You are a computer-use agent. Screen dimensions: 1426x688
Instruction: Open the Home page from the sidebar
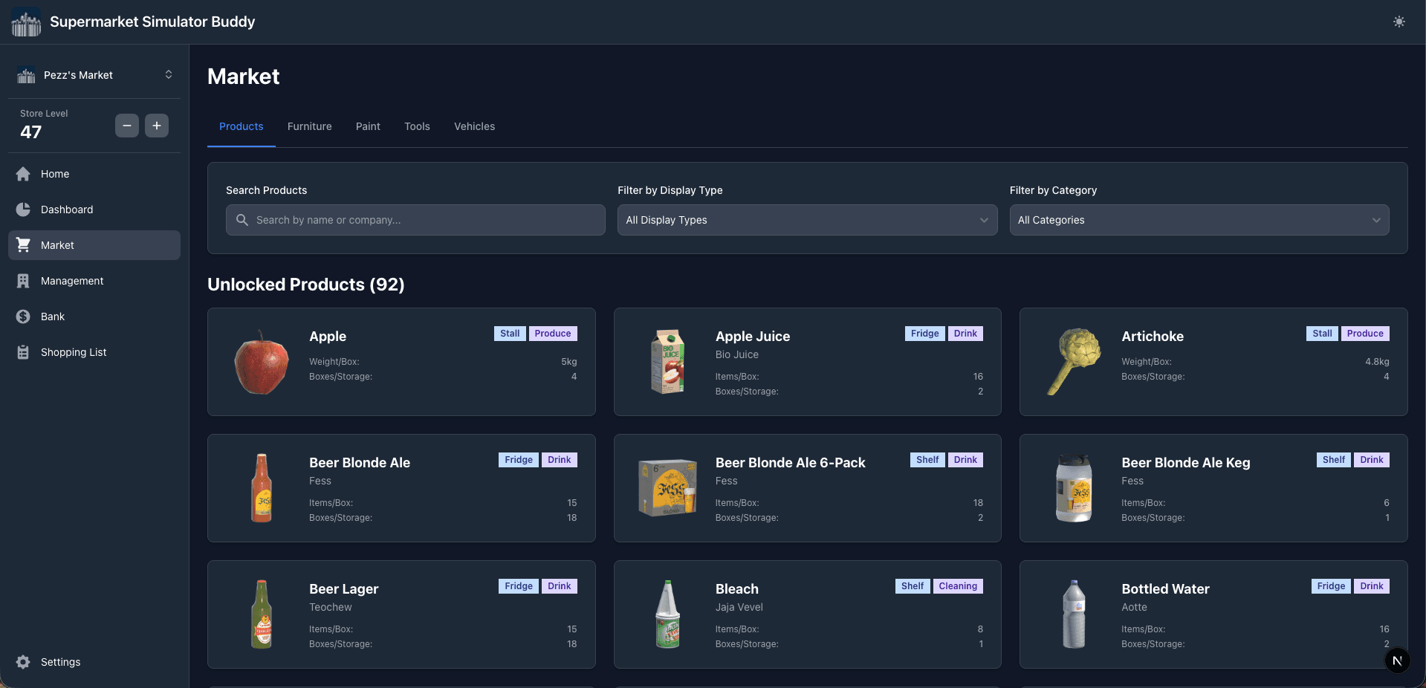(x=24, y=174)
